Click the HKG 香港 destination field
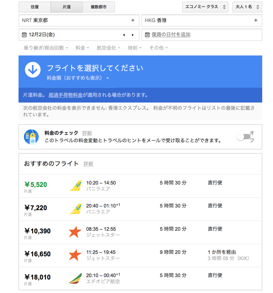This screenshot has height=293, width=273. (202, 20)
